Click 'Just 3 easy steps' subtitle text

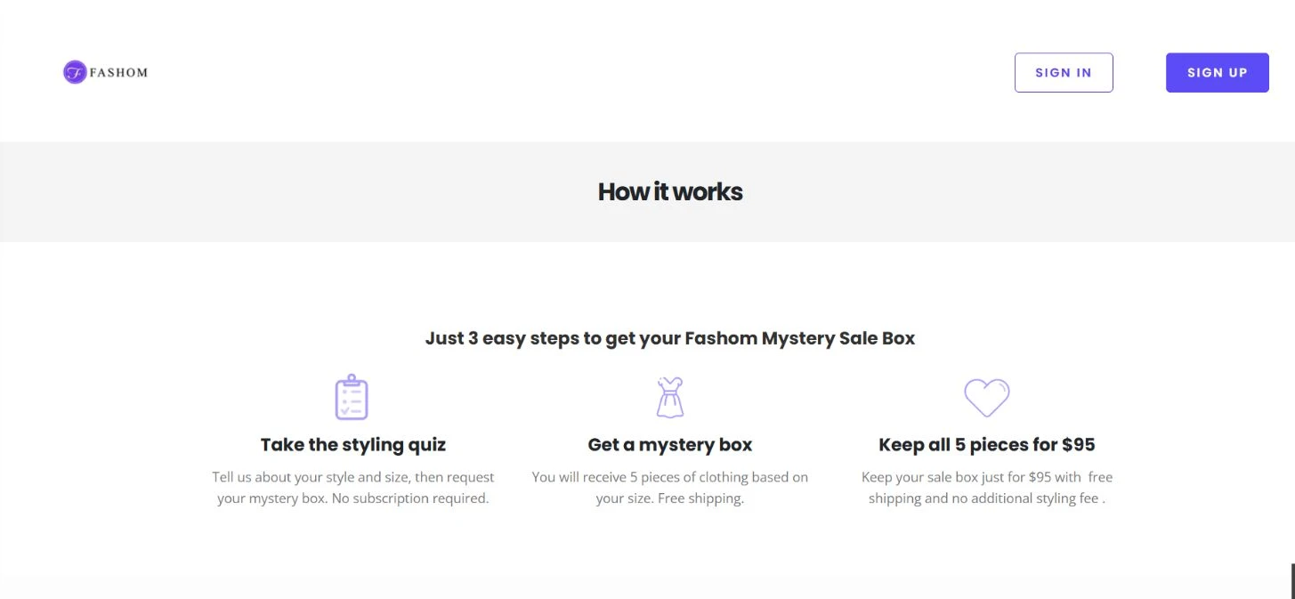click(x=670, y=338)
